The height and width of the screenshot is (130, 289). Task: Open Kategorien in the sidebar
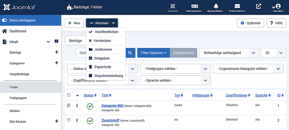(x=17, y=63)
